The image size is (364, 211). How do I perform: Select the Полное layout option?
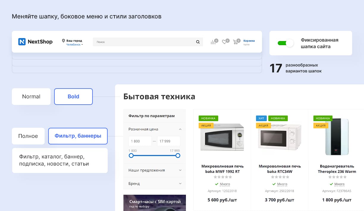coord(28,136)
